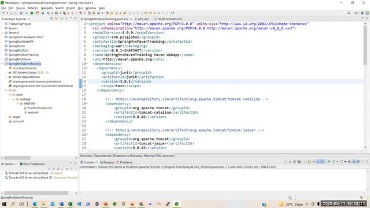This screenshot has width=370, height=208.
Task: Switch to the frontController.xml editor tab
Action: 169,19
